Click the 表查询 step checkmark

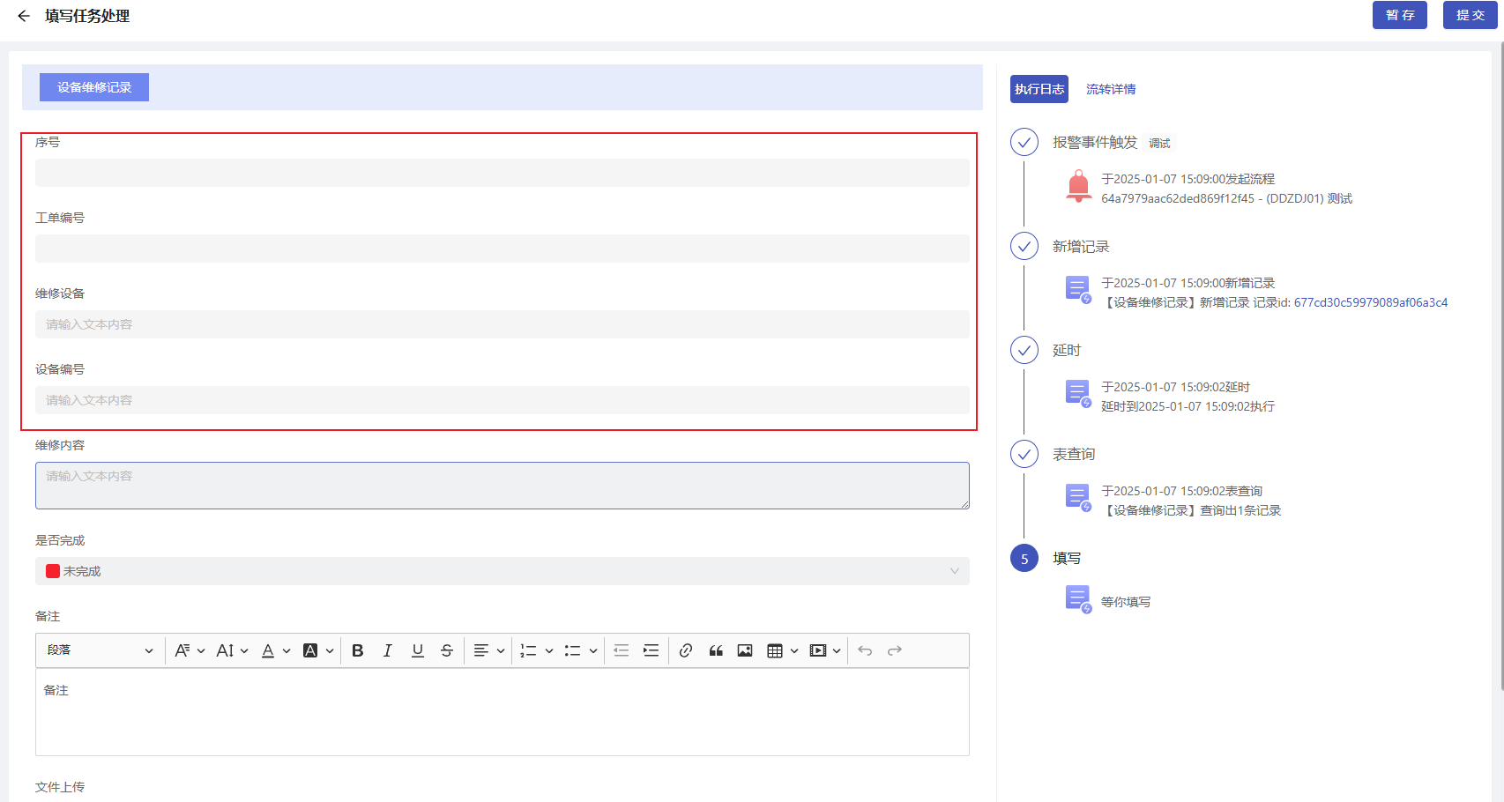(x=1024, y=454)
